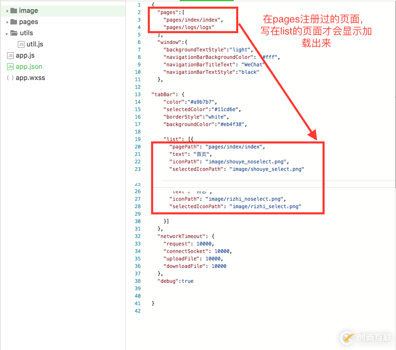Click line number 32 in gutter

[x=138, y=236]
